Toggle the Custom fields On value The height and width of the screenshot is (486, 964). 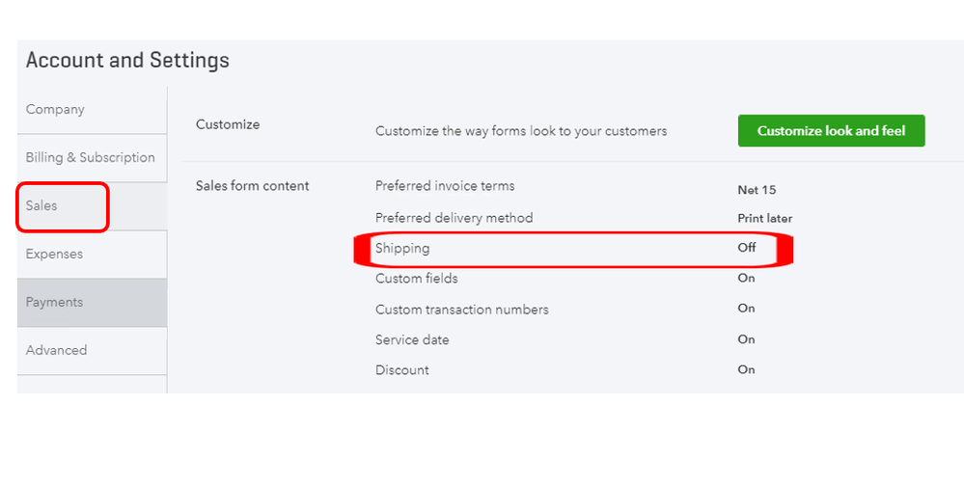click(x=747, y=279)
